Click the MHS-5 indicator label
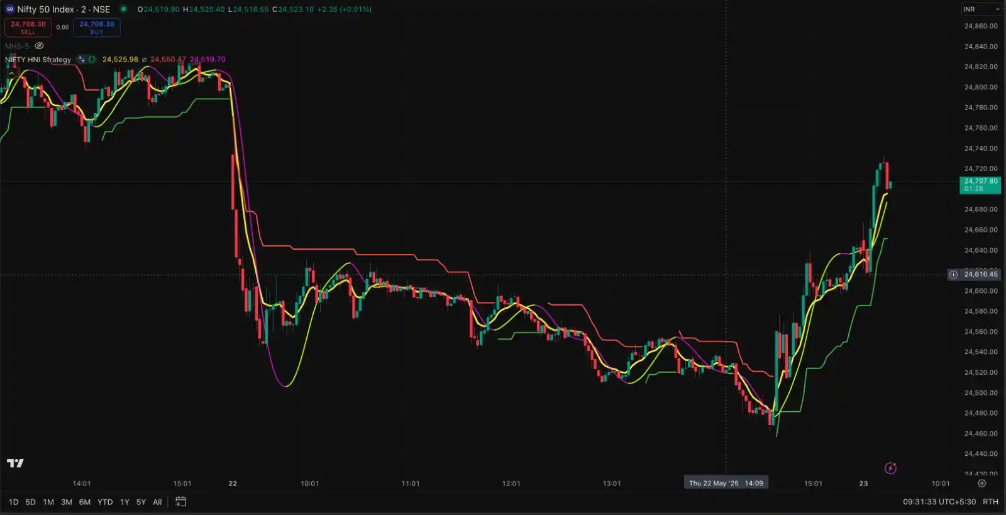 [17, 46]
